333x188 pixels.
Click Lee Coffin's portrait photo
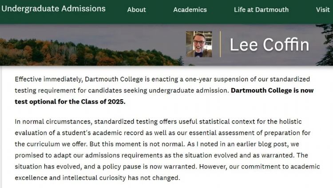tap(199, 44)
